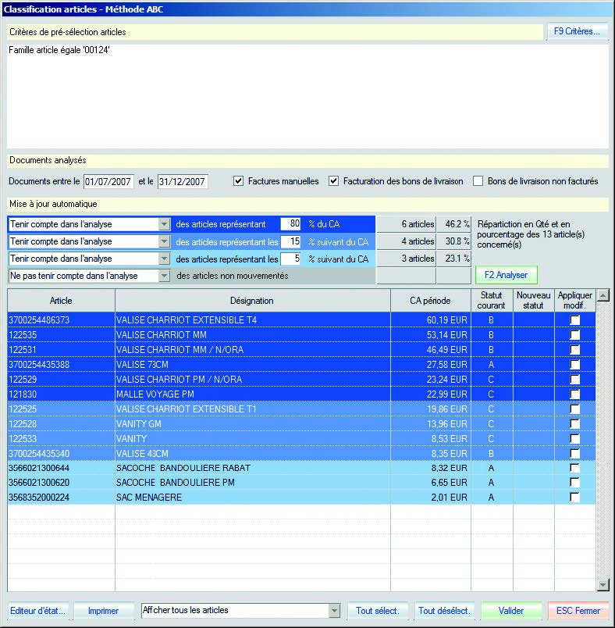Click the 80 % du CA field
This screenshot has height=628, width=615.
click(290, 224)
